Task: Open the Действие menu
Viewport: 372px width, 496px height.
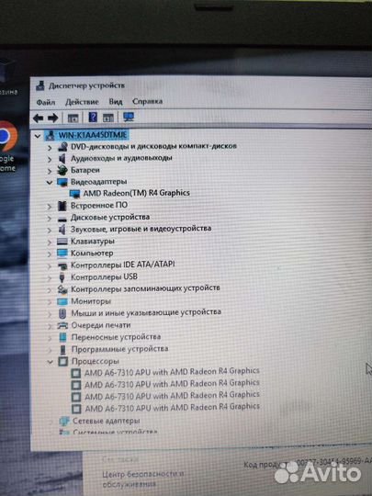Action: pos(82,102)
